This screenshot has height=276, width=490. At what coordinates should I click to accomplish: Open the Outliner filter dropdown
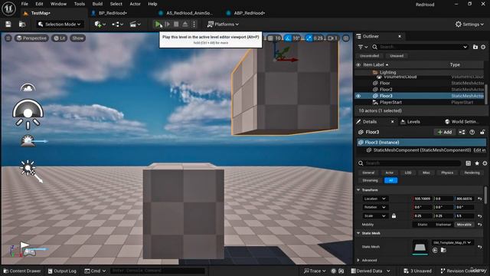tap(363, 47)
